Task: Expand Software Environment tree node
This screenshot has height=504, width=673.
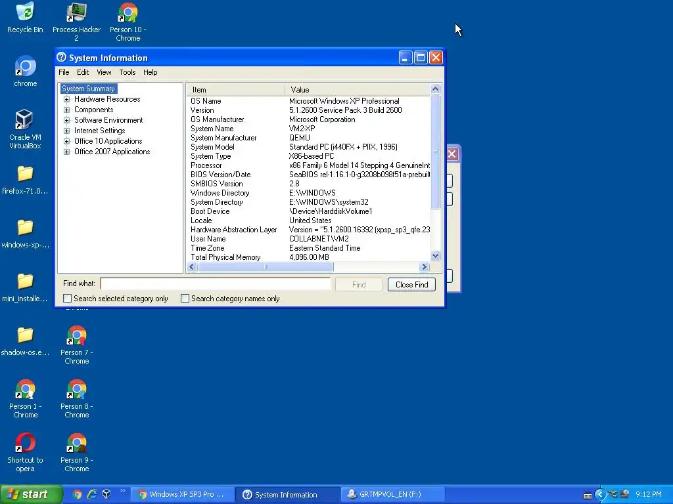Action: pos(66,121)
